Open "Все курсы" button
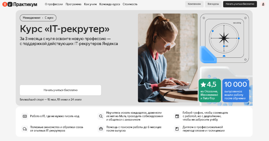This screenshot has width=269, height=141. tap(213, 4)
